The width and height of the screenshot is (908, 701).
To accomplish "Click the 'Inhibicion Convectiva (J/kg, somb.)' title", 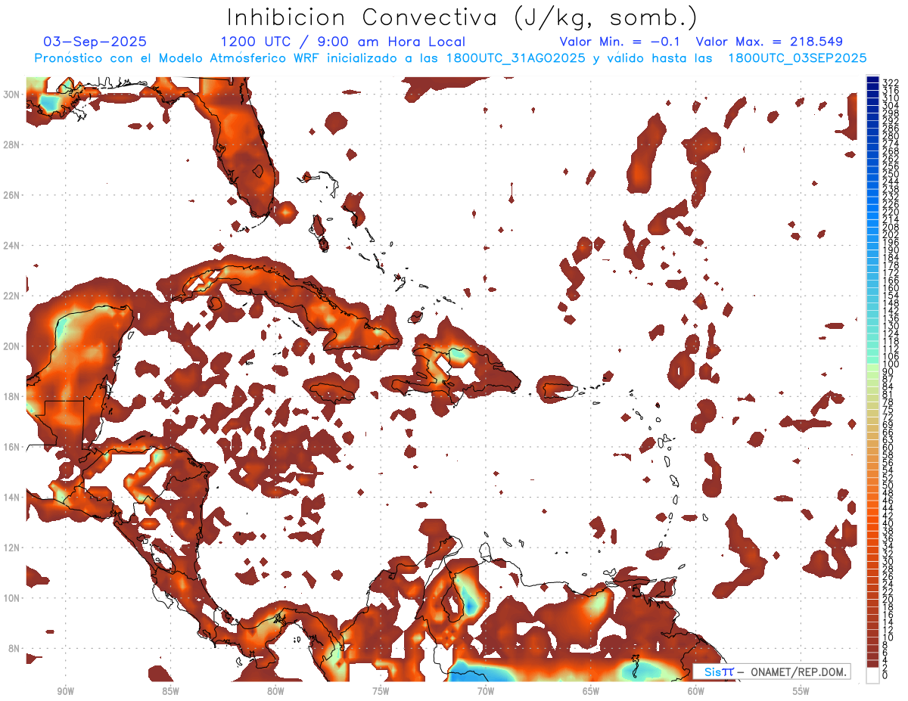I will click(462, 17).
